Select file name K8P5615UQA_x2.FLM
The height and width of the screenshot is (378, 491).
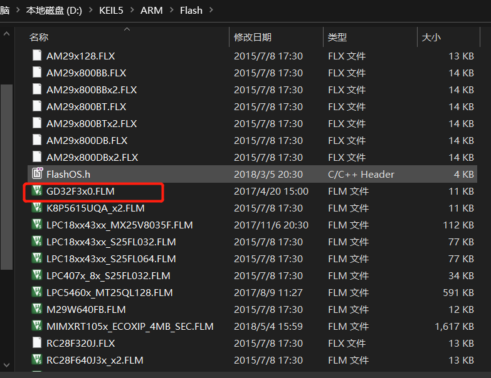click(x=95, y=208)
